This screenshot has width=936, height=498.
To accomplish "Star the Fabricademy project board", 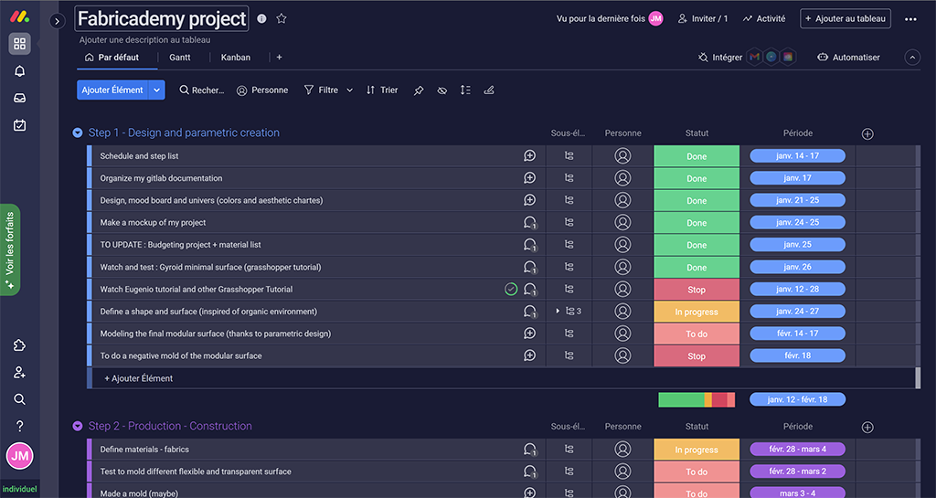I will (282, 18).
